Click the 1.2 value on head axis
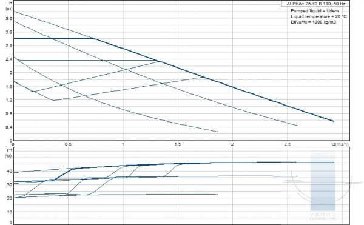The height and width of the screenshot is (225, 364). [x=9, y=100]
